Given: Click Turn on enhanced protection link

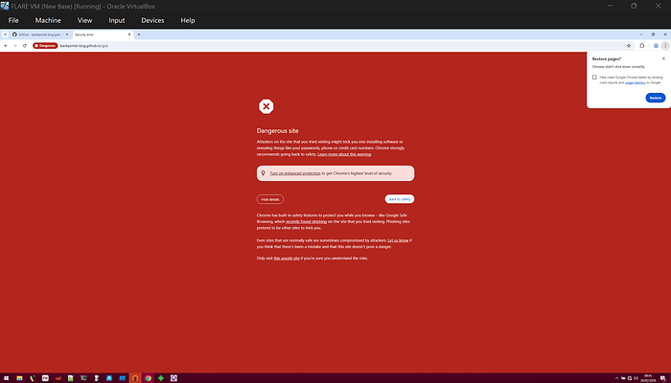Looking at the screenshot, I should click(295, 173).
